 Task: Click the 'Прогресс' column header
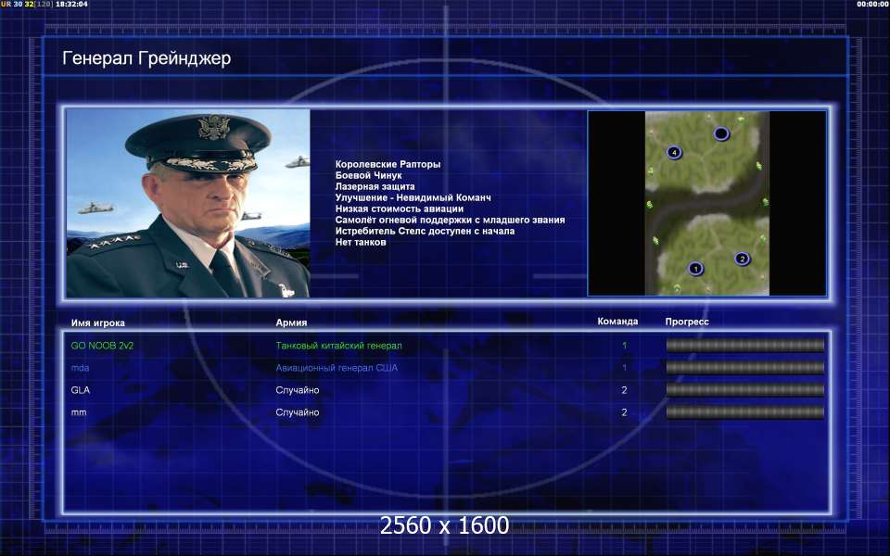click(x=687, y=322)
